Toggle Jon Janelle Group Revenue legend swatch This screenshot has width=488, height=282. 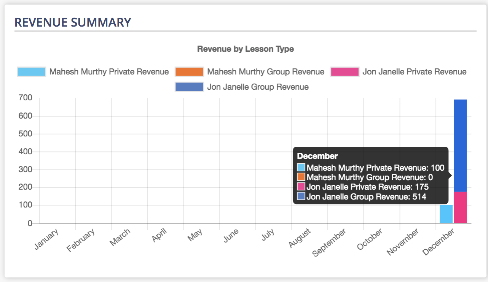tap(189, 87)
